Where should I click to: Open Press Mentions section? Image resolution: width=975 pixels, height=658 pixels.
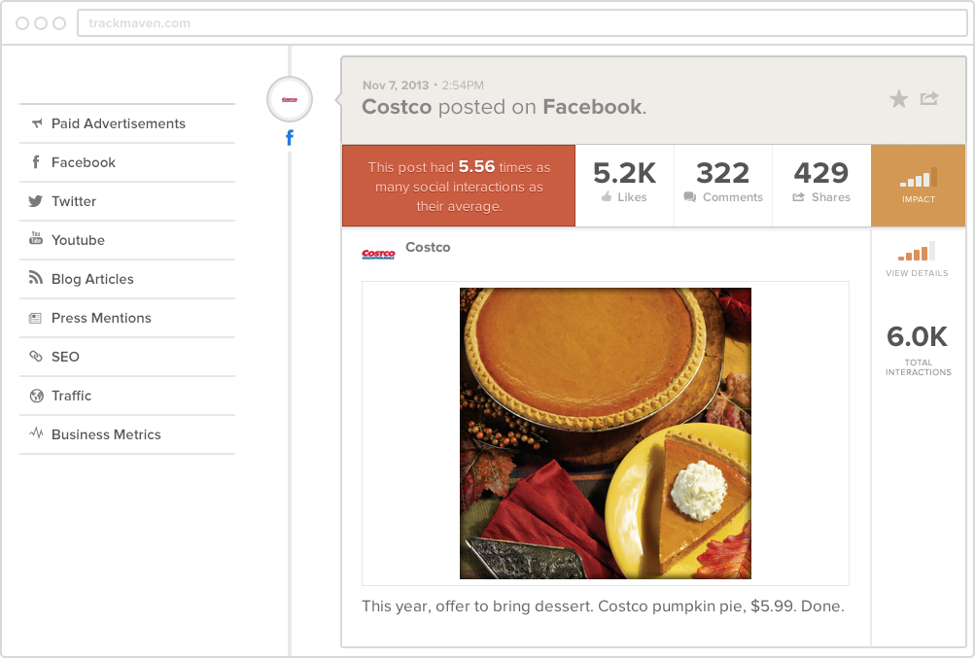pos(127,318)
